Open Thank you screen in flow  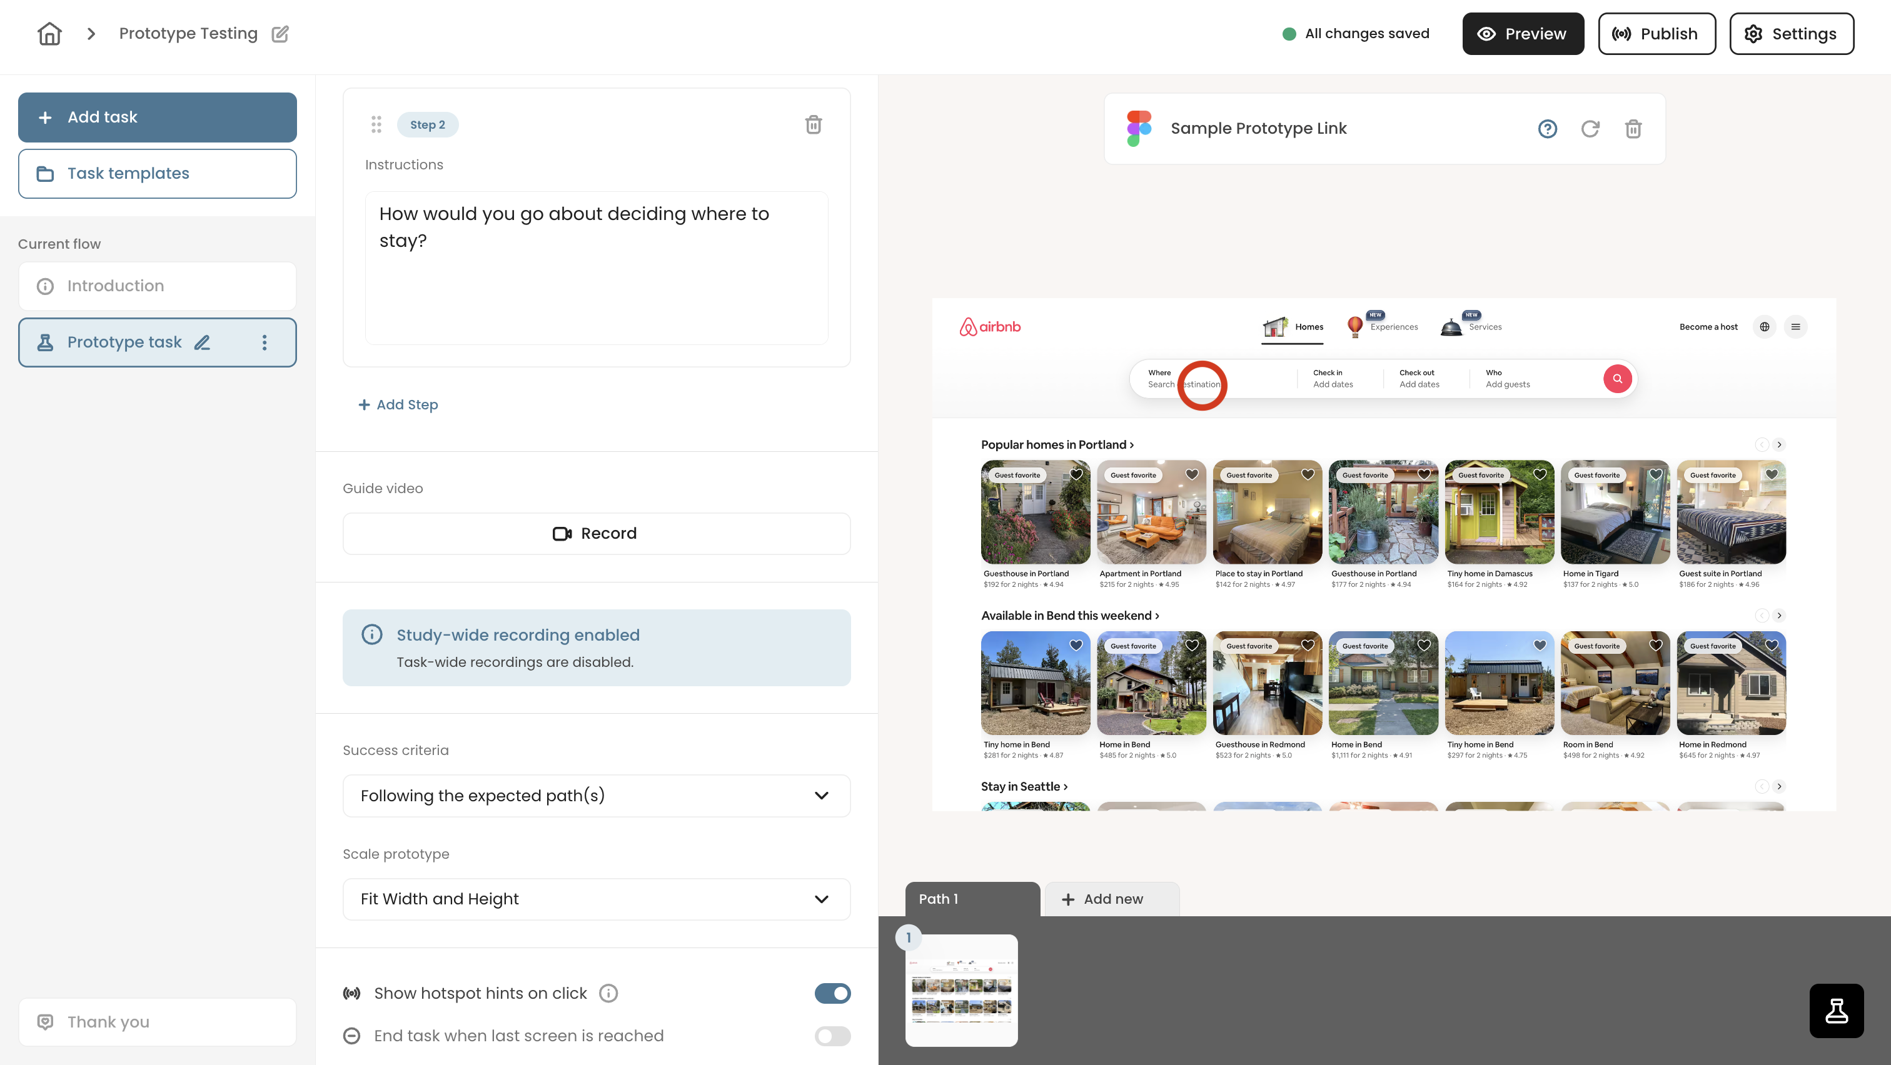157,1022
